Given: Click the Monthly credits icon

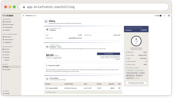Looking at the screenshot, I should click(126, 65).
